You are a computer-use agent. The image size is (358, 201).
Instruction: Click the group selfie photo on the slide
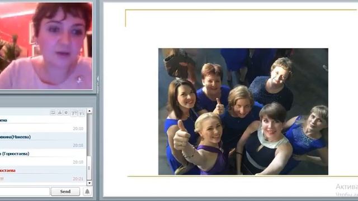(243, 112)
